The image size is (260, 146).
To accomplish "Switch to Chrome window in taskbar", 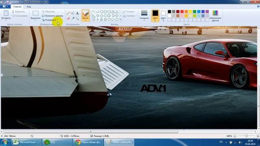I will tap(88, 142).
